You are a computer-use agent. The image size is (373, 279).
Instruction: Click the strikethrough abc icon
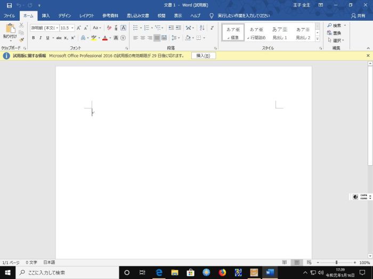coord(59,38)
